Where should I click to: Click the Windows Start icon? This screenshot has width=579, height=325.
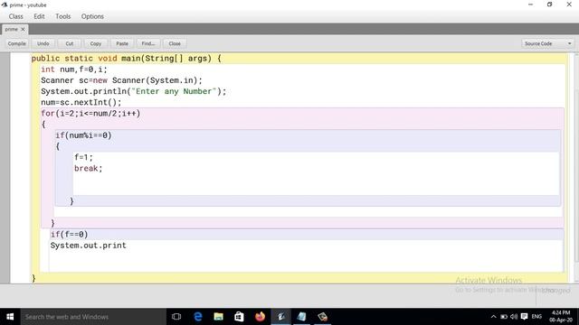coord(10,317)
